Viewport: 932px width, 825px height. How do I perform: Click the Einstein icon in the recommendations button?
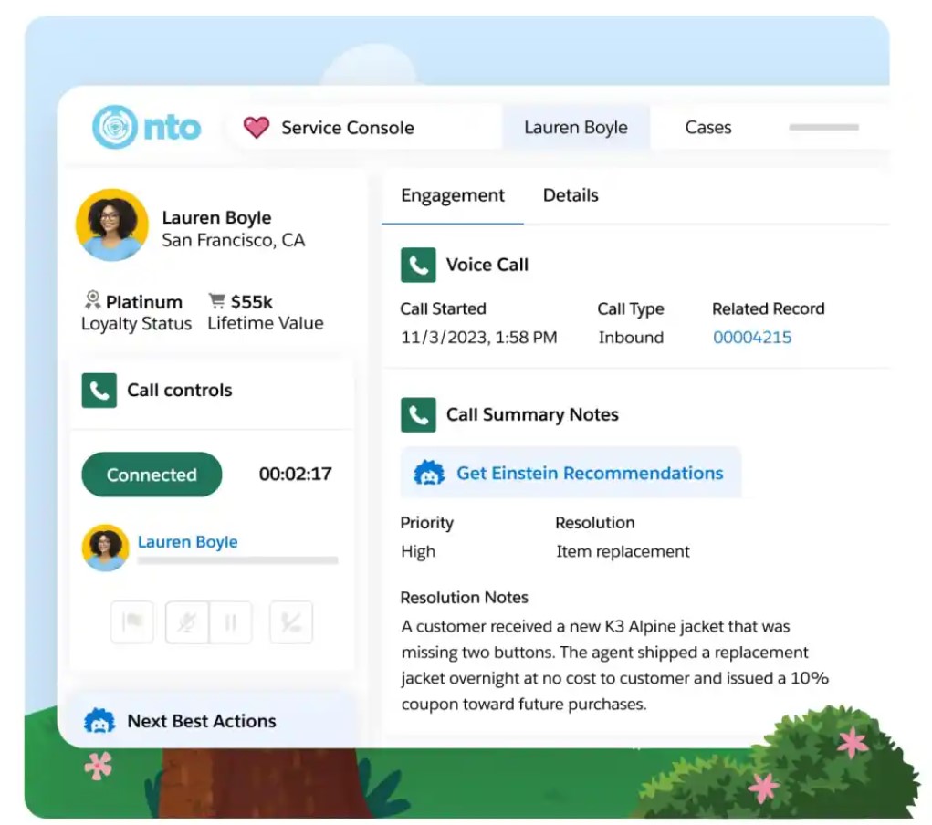pos(428,473)
